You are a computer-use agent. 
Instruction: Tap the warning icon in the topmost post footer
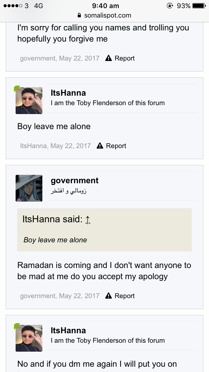click(x=108, y=58)
